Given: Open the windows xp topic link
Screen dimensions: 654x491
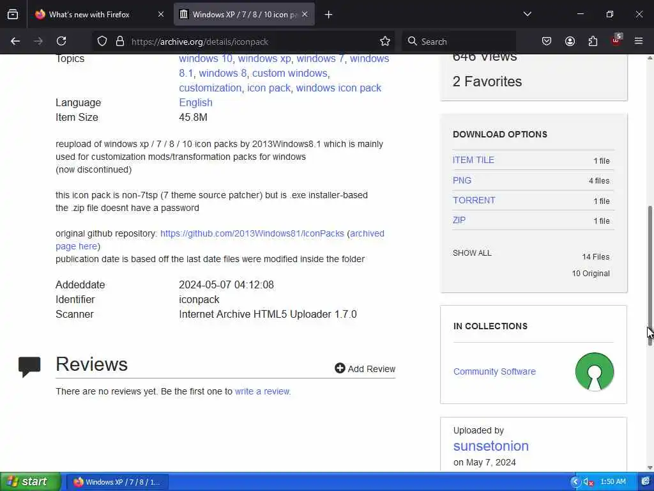Looking at the screenshot, I should pos(264,58).
